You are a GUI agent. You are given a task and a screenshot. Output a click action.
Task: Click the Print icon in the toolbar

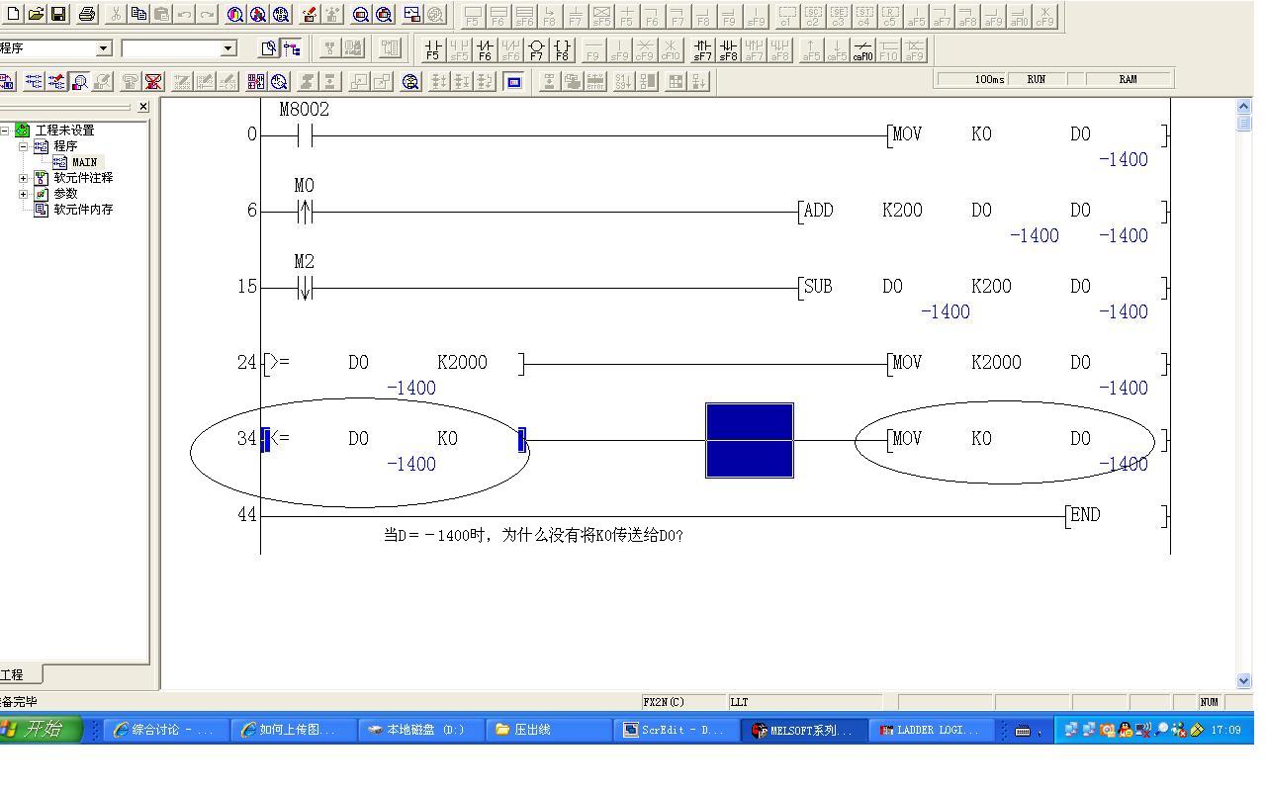tap(87, 14)
